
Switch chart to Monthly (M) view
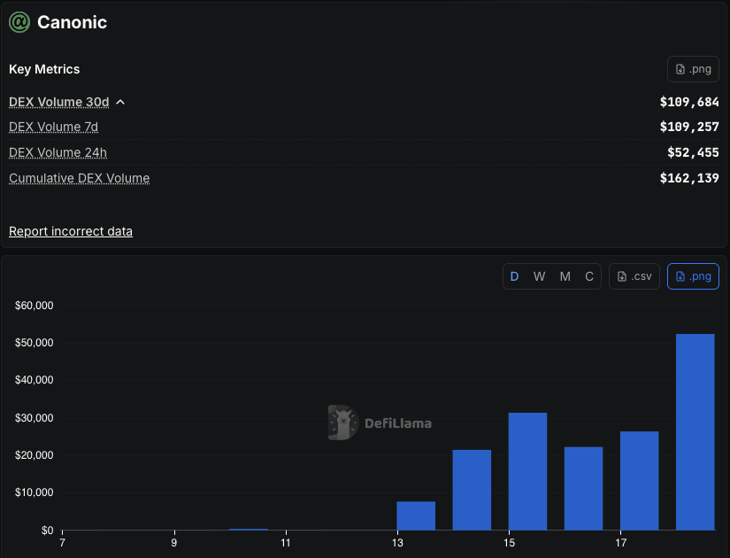tap(565, 276)
